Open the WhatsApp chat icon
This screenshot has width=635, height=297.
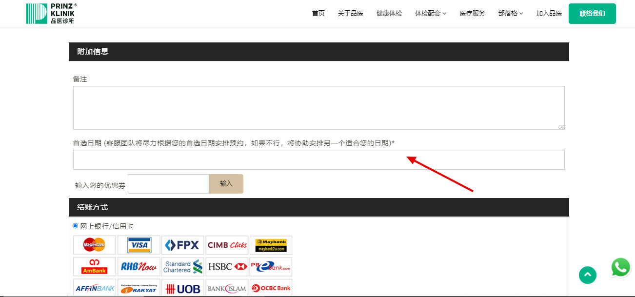620,268
